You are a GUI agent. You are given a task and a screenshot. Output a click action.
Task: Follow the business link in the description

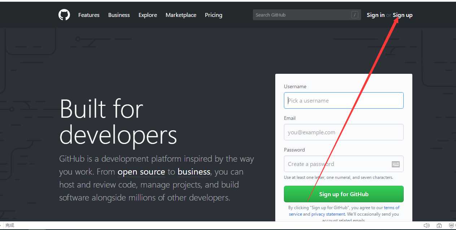tap(194, 172)
